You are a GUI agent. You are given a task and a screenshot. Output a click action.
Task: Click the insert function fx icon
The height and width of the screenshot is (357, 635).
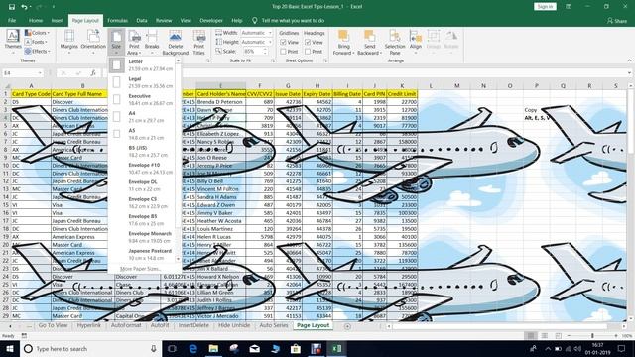93,72
